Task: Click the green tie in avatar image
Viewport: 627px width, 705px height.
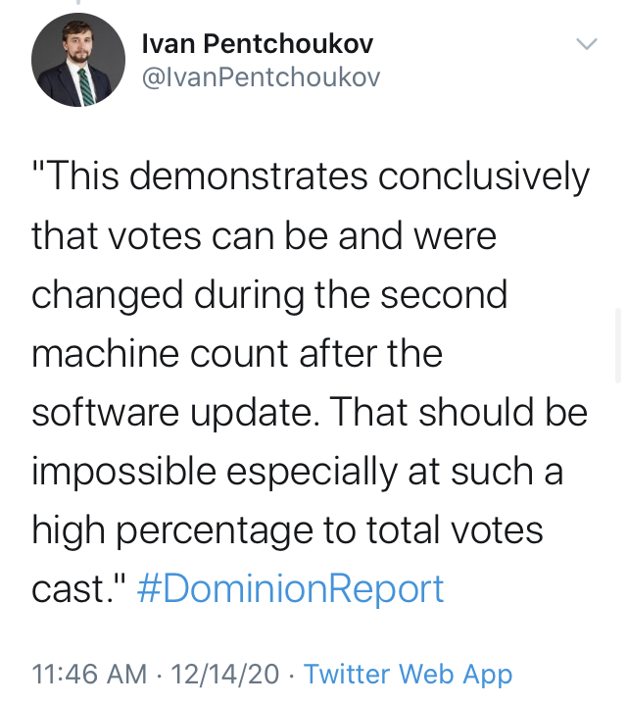Action: [x=86, y=86]
